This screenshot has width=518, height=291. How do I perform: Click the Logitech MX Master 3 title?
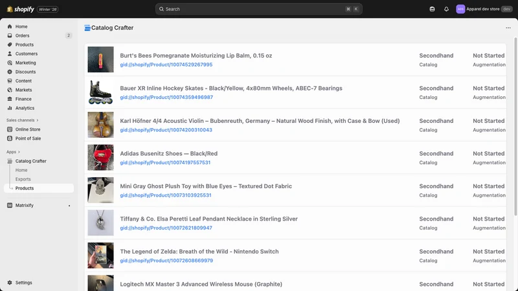tap(201, 284)
